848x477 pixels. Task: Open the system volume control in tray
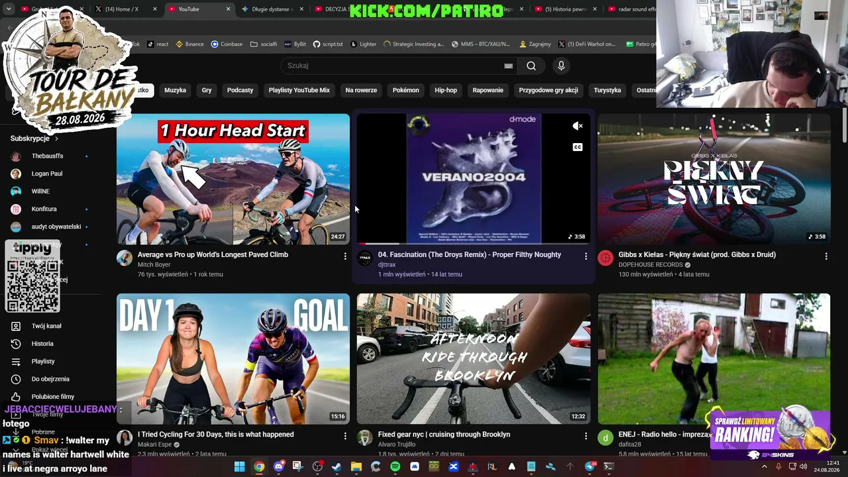point(804,466)
